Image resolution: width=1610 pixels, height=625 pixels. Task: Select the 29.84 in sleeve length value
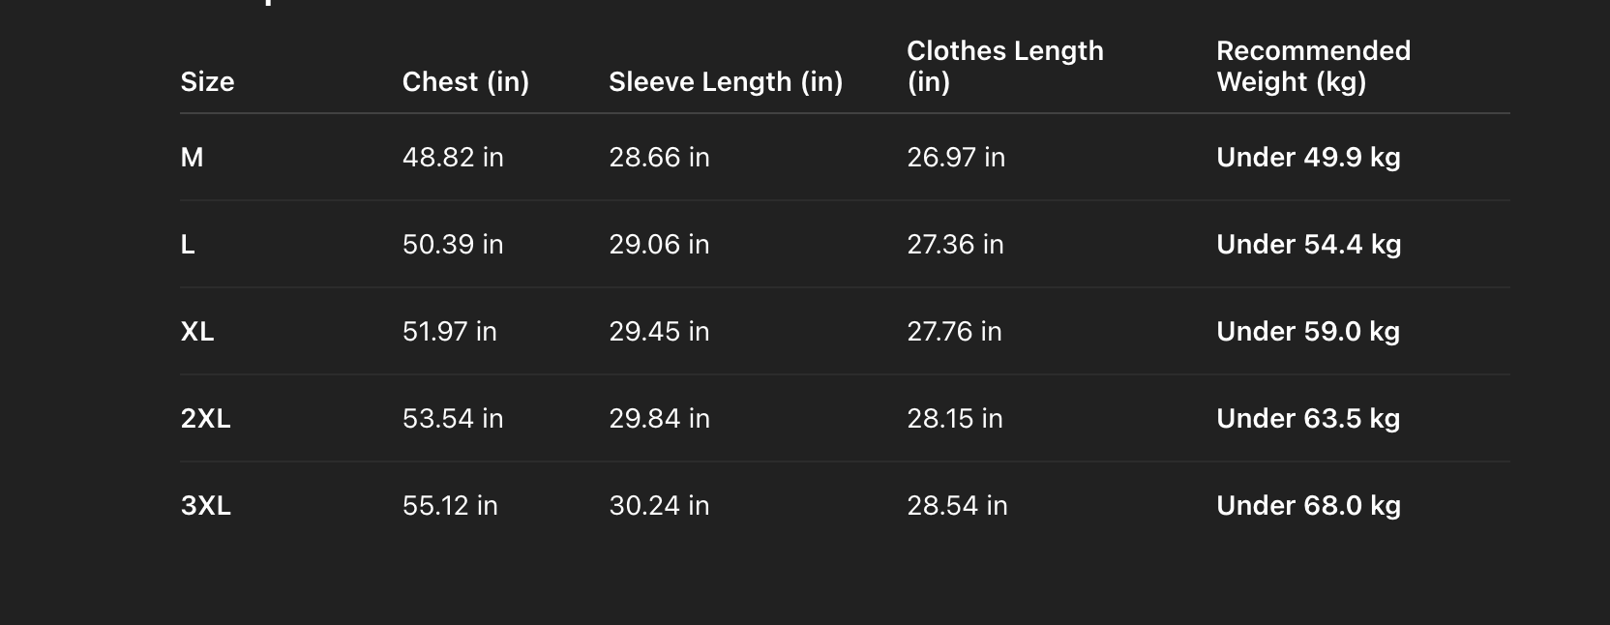(659, 419)
